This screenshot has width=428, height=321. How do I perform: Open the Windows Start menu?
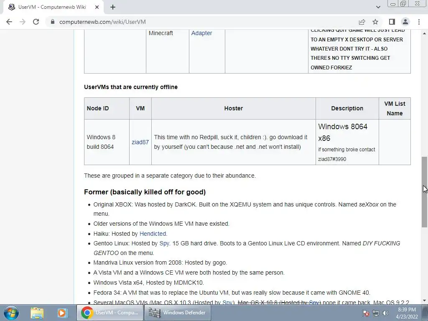(x=11, y=313)
